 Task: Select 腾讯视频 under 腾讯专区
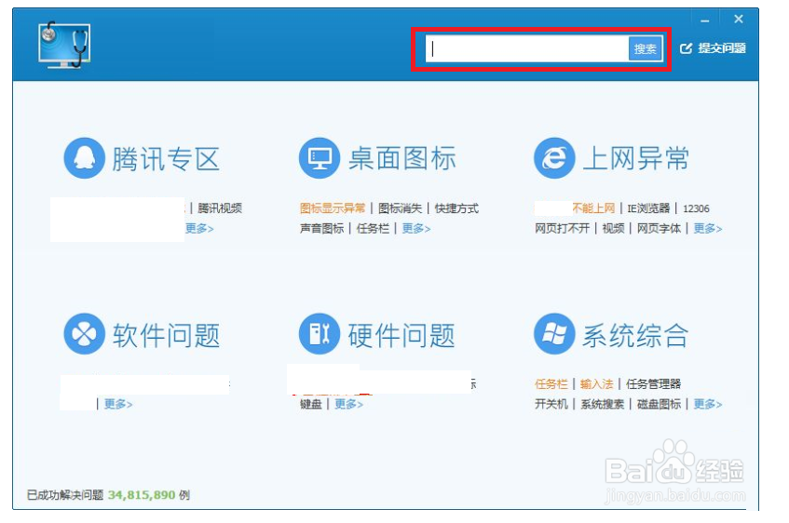[220, 208]
